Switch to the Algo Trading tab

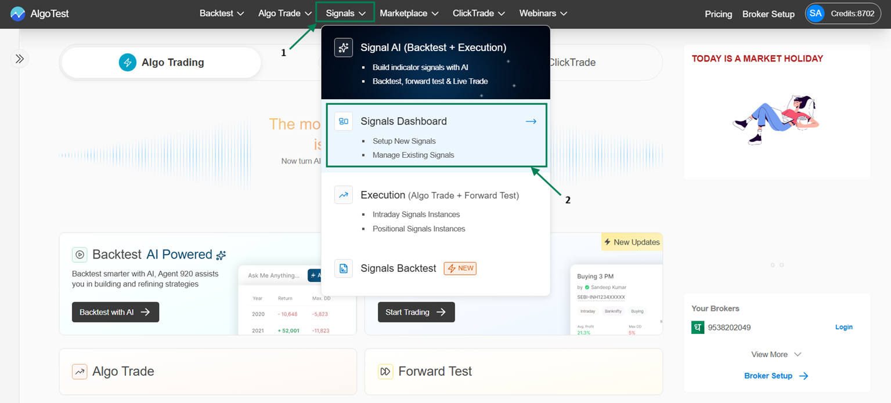(x=161, y=63)
